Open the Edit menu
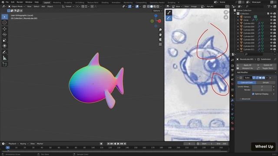The image size is (278, 156). (x=13, y=2)
